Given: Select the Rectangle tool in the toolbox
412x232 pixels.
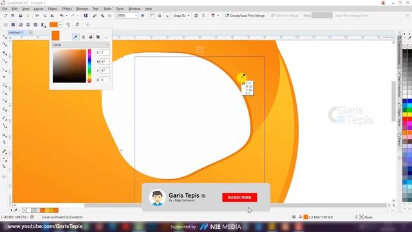Looking at the screenshot, I should pyautogui.click(x=5, y=85).
